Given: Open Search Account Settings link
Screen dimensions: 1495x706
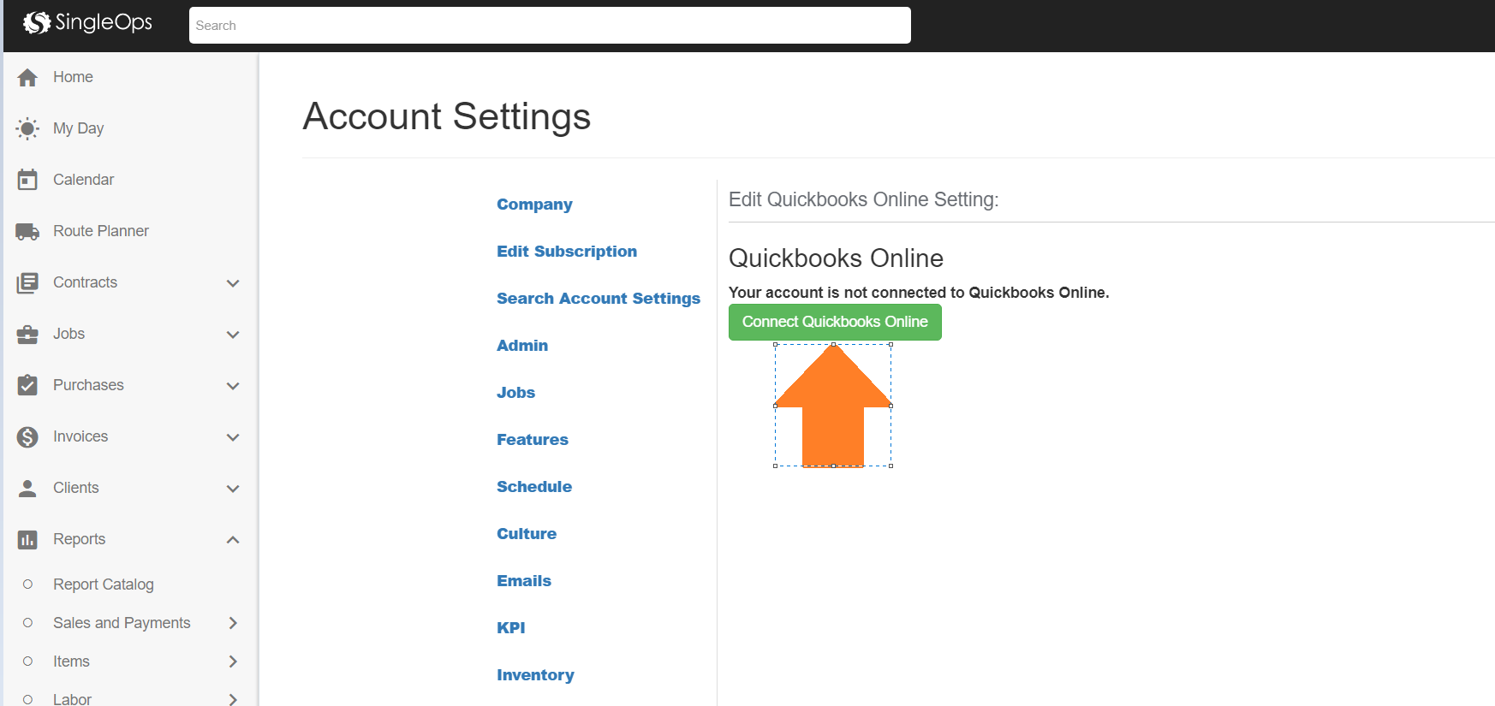Looking at the screenshot, I should point(599,299).
